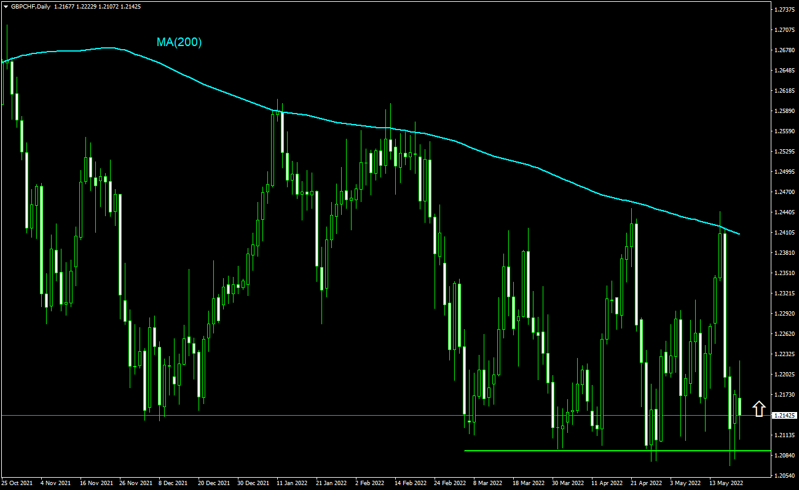The image size is (799, 490).
Task: Click the 30 Dec 2021 date label
Action: [254, 483]
